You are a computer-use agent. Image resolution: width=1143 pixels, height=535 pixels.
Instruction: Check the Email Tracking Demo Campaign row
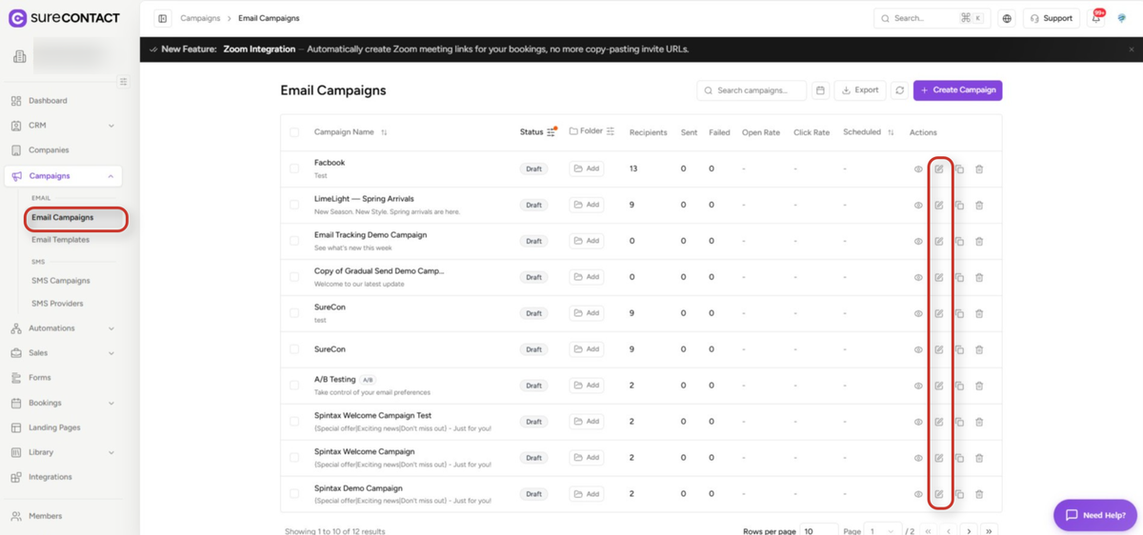pyautogui.click(x=294, y=241)
